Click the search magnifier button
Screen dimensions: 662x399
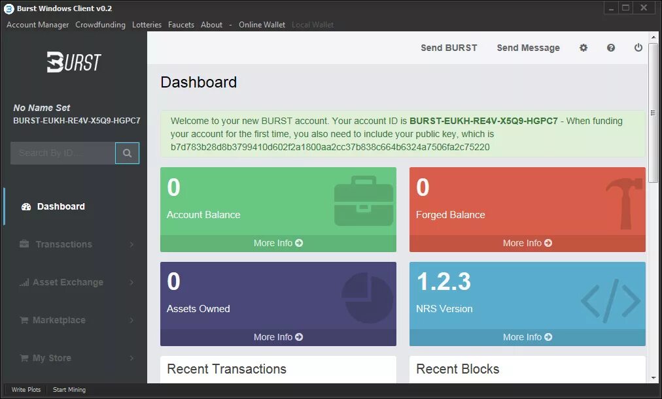coord(127,153)
